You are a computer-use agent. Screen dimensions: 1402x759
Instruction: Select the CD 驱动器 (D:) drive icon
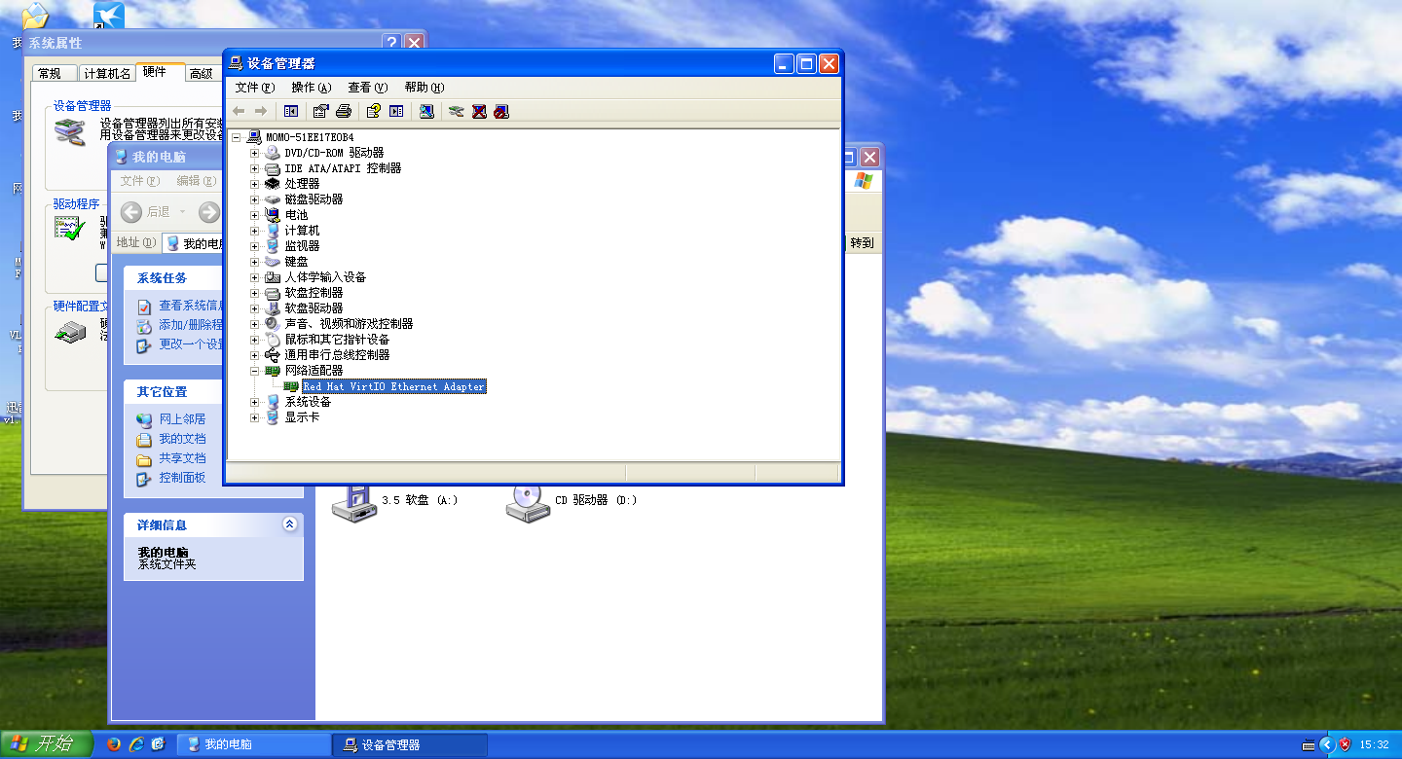click(529, 503)
